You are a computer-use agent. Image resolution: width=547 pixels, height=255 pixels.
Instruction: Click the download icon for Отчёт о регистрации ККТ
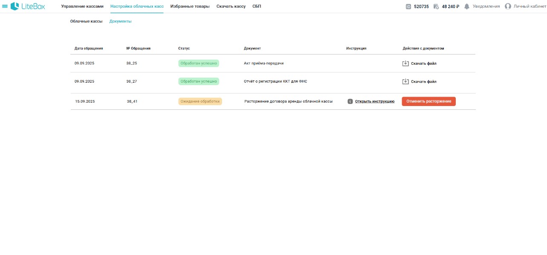pyautogui.click(x=405, y=81)
